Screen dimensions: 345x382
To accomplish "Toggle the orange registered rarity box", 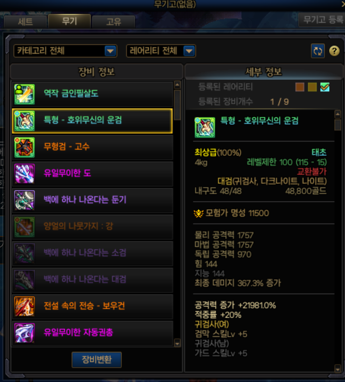I will click(300, 87).
